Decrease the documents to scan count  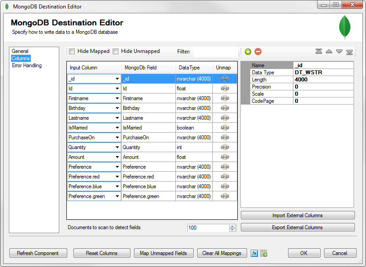pos(232,230)
